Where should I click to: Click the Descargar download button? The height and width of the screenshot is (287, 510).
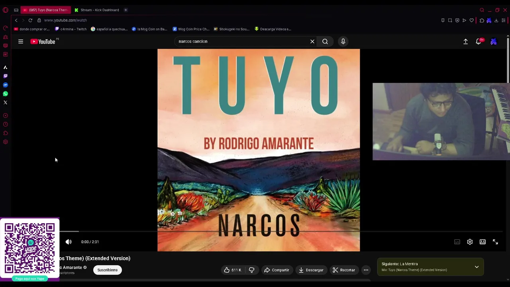click(x=311, y=270)
